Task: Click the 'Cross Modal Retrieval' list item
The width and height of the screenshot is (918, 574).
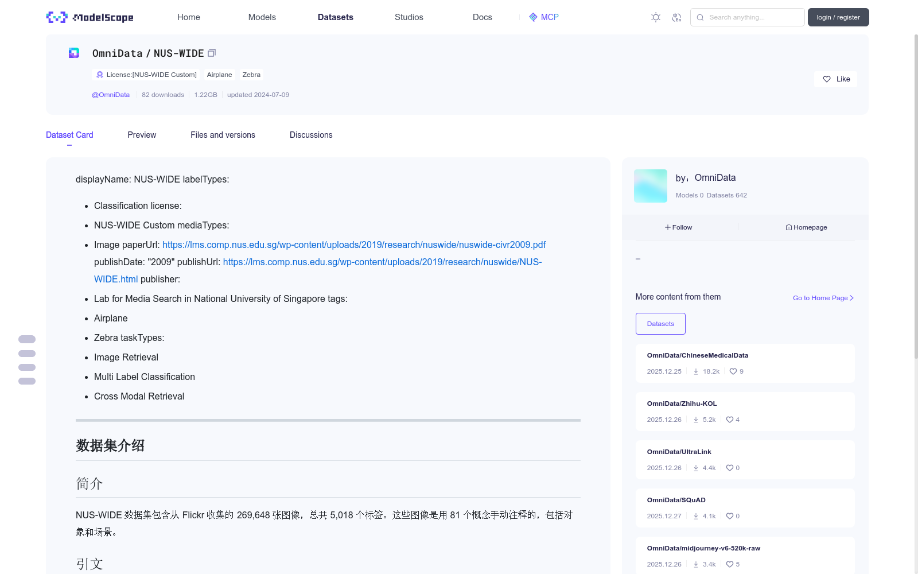Action: (x=139, y=396)
